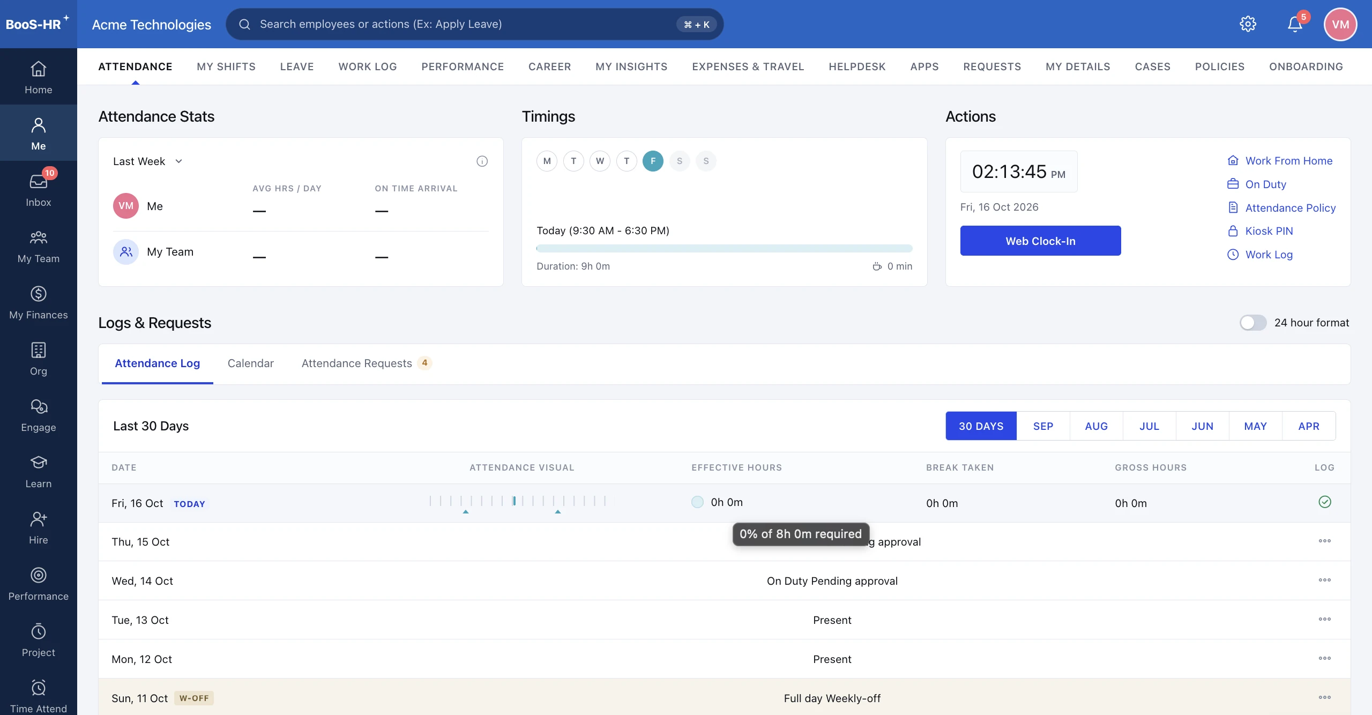Viewport: 1372px width, 715px height.
Task: Toggle the 24 hour format switch
Action: 1252,323
